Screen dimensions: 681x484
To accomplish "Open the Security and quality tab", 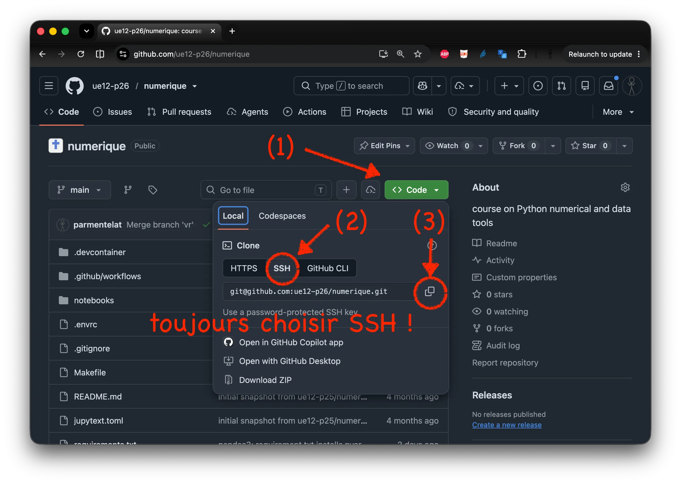I will pos(493,112).
